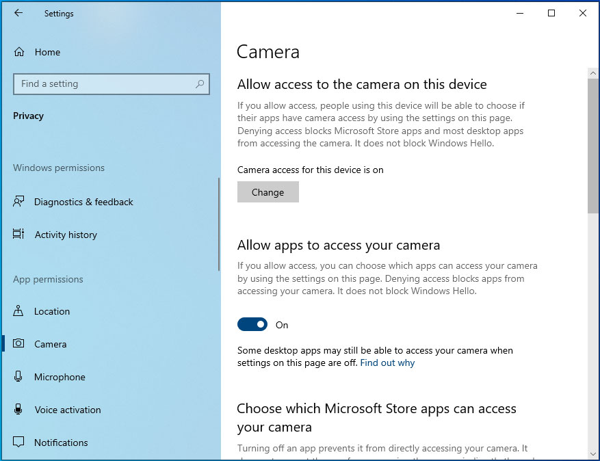Click the sidebar navigation scrollbar
This screenshot has height=461, width=600.
coord(219,224)
